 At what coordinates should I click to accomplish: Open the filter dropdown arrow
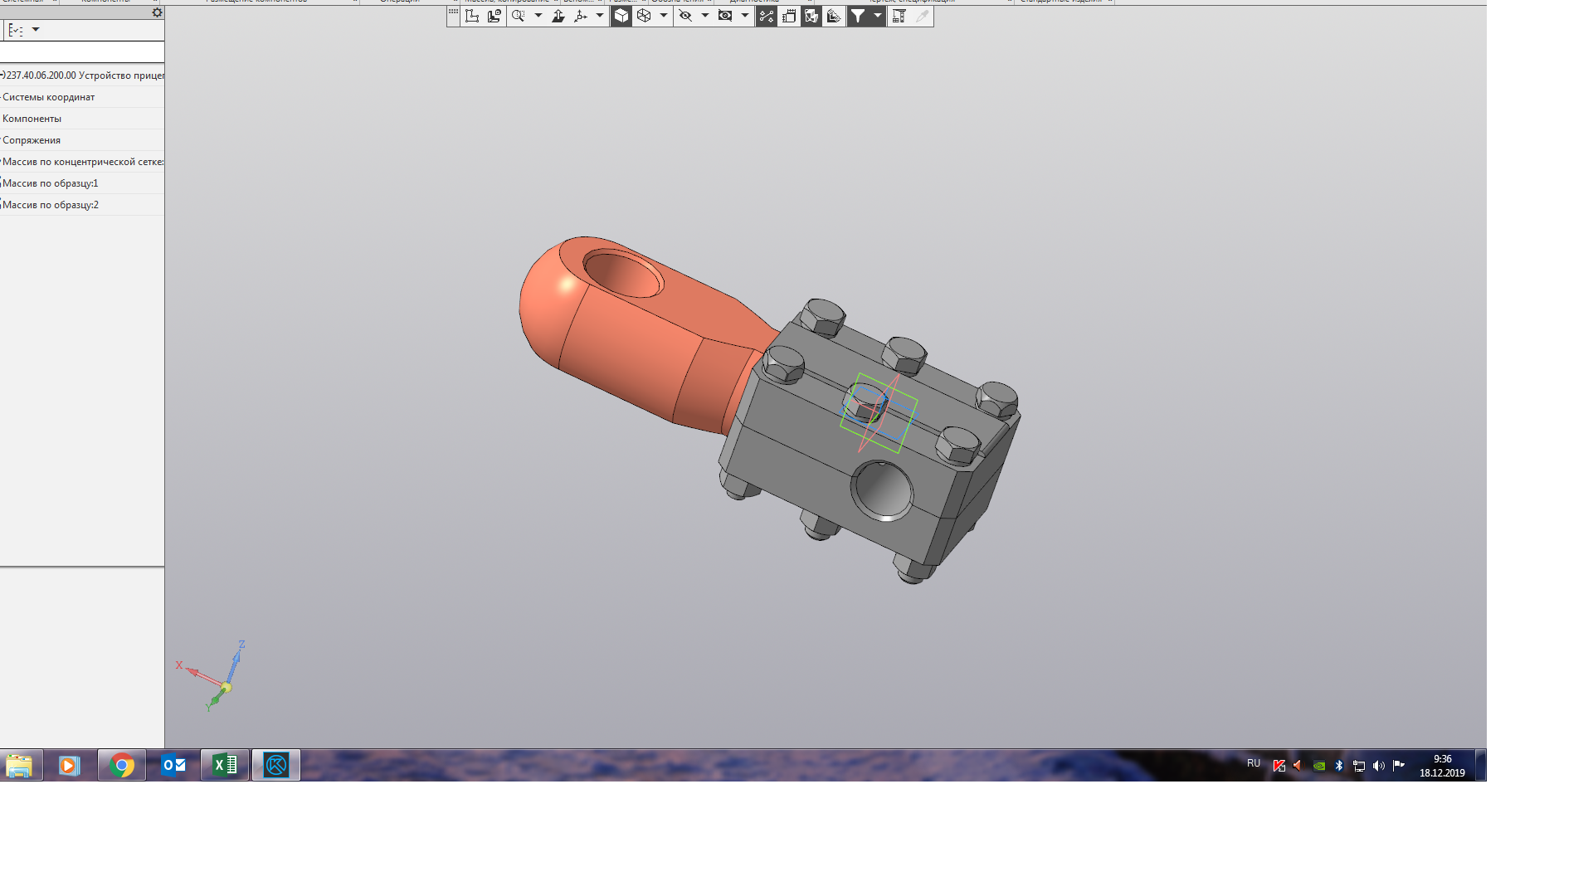[x=878, y=16]
